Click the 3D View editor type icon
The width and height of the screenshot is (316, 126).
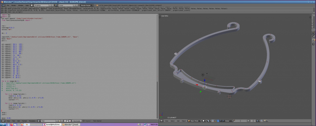(x=162, y=121)
